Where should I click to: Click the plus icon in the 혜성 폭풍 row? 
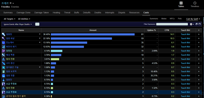(x=199, y=55)
